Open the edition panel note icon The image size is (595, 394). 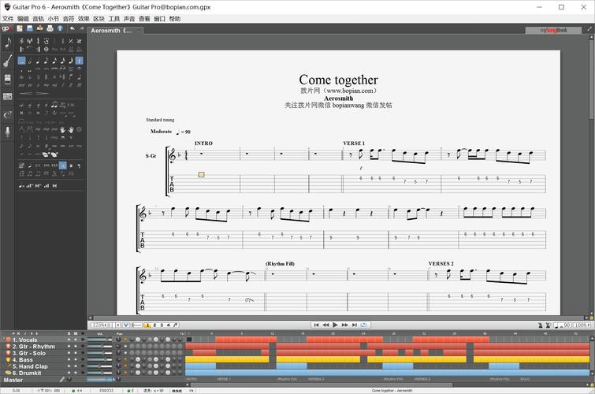pyautogui.click(x=7, y=43)
